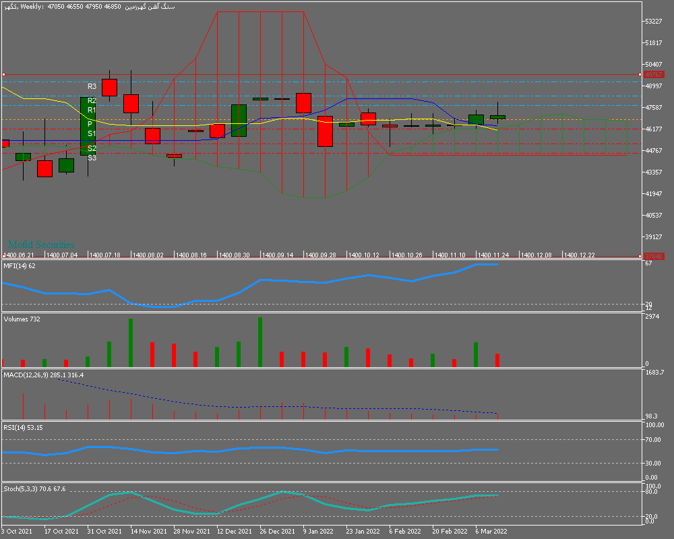Select the Stoch(5,3,3) indicator label
Viewport: 674px width, 539px height.
[34, 488]
